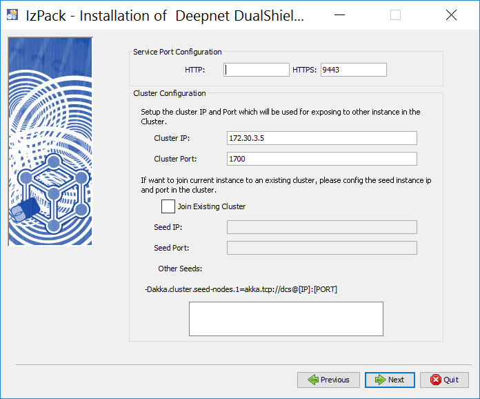Viewport: 480px width, 399px height.
Task: Exit the installer via the Quit label
Action: point(451,380)
